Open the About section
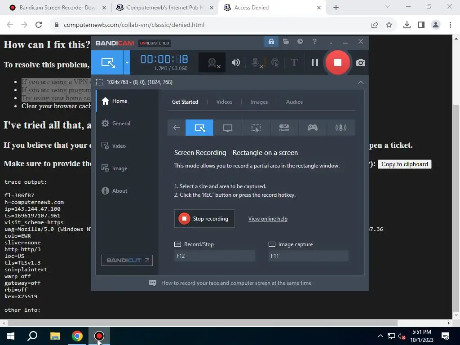Image resolution: width=460 pixels, height=345 pixels. click(127, 190)
